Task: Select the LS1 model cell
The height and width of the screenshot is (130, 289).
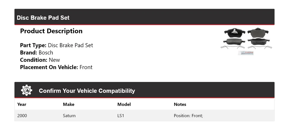Action: pos(121,116)
